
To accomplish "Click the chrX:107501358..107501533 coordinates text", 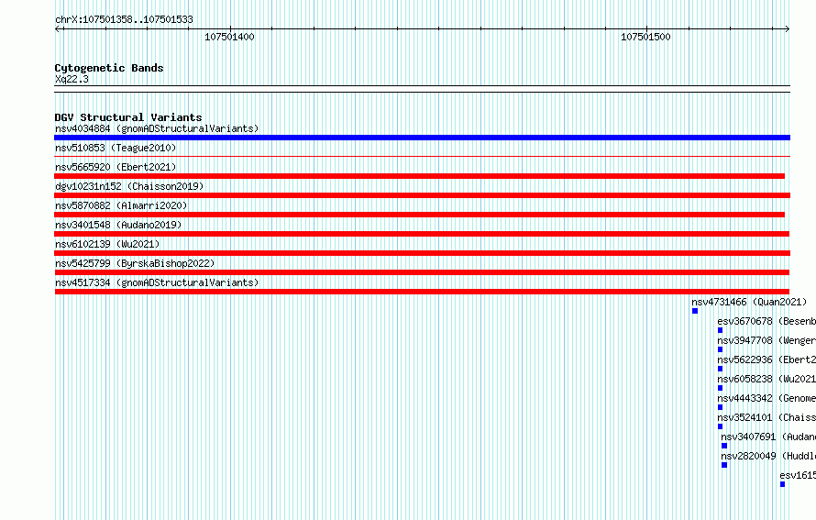I will tap(124, 19).
